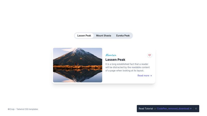The width and height of the screenshot is (207, 116).
Task: Click the external-link arrow after CodePen link
Action: click(190, 109)
